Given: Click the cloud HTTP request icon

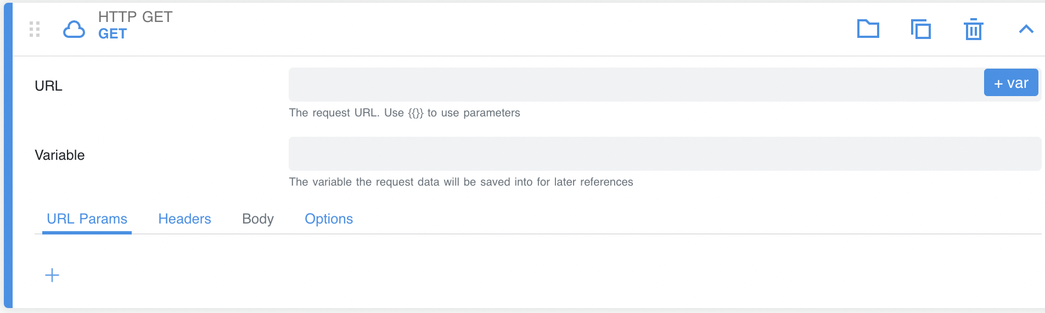Looking at the screenshot, I should pos(74,29).
